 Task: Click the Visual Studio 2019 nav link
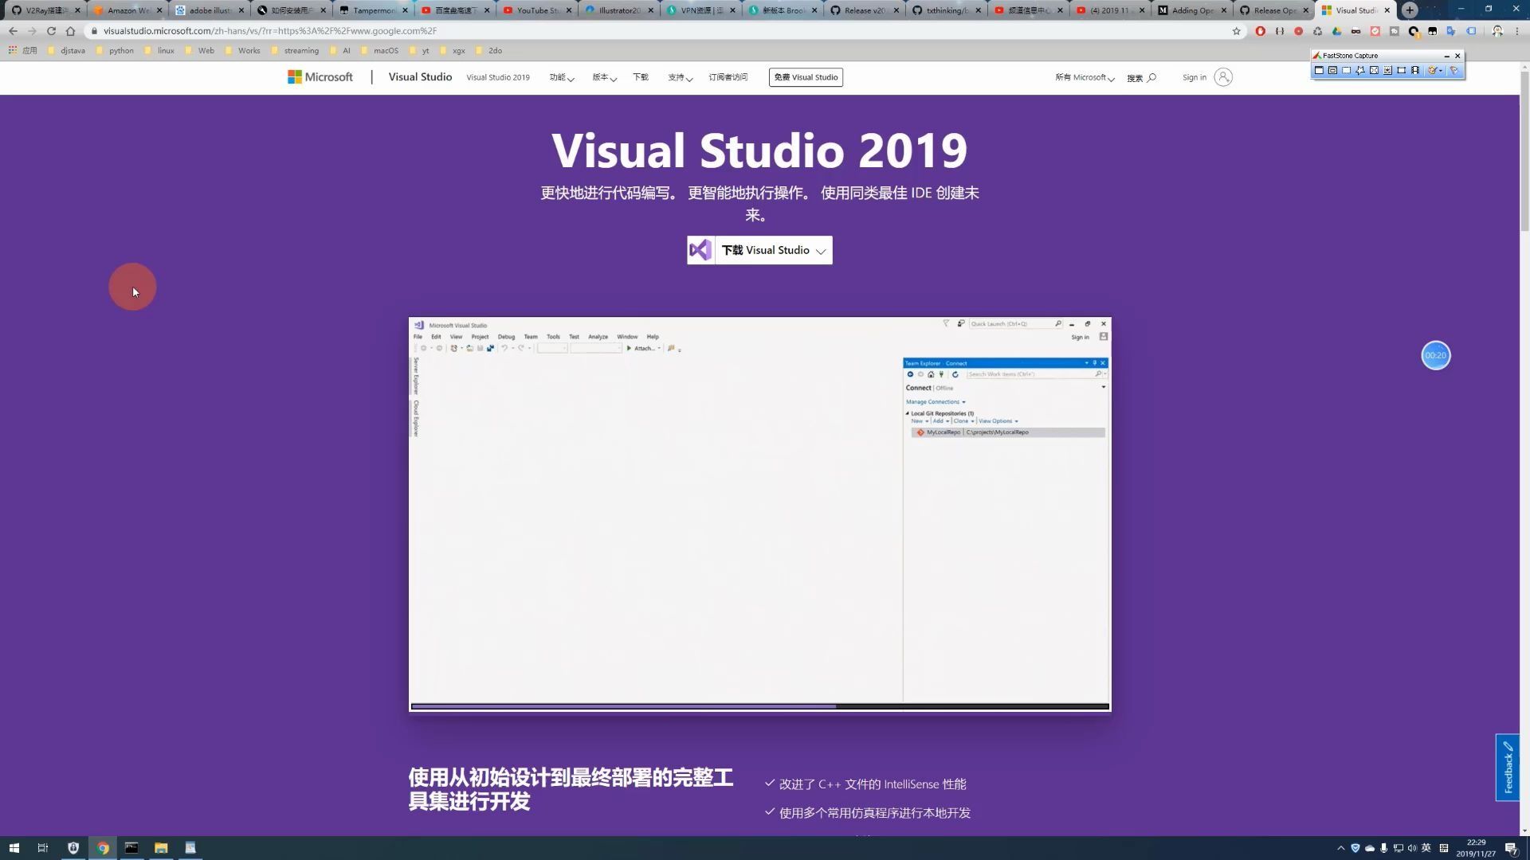(498, 77)
